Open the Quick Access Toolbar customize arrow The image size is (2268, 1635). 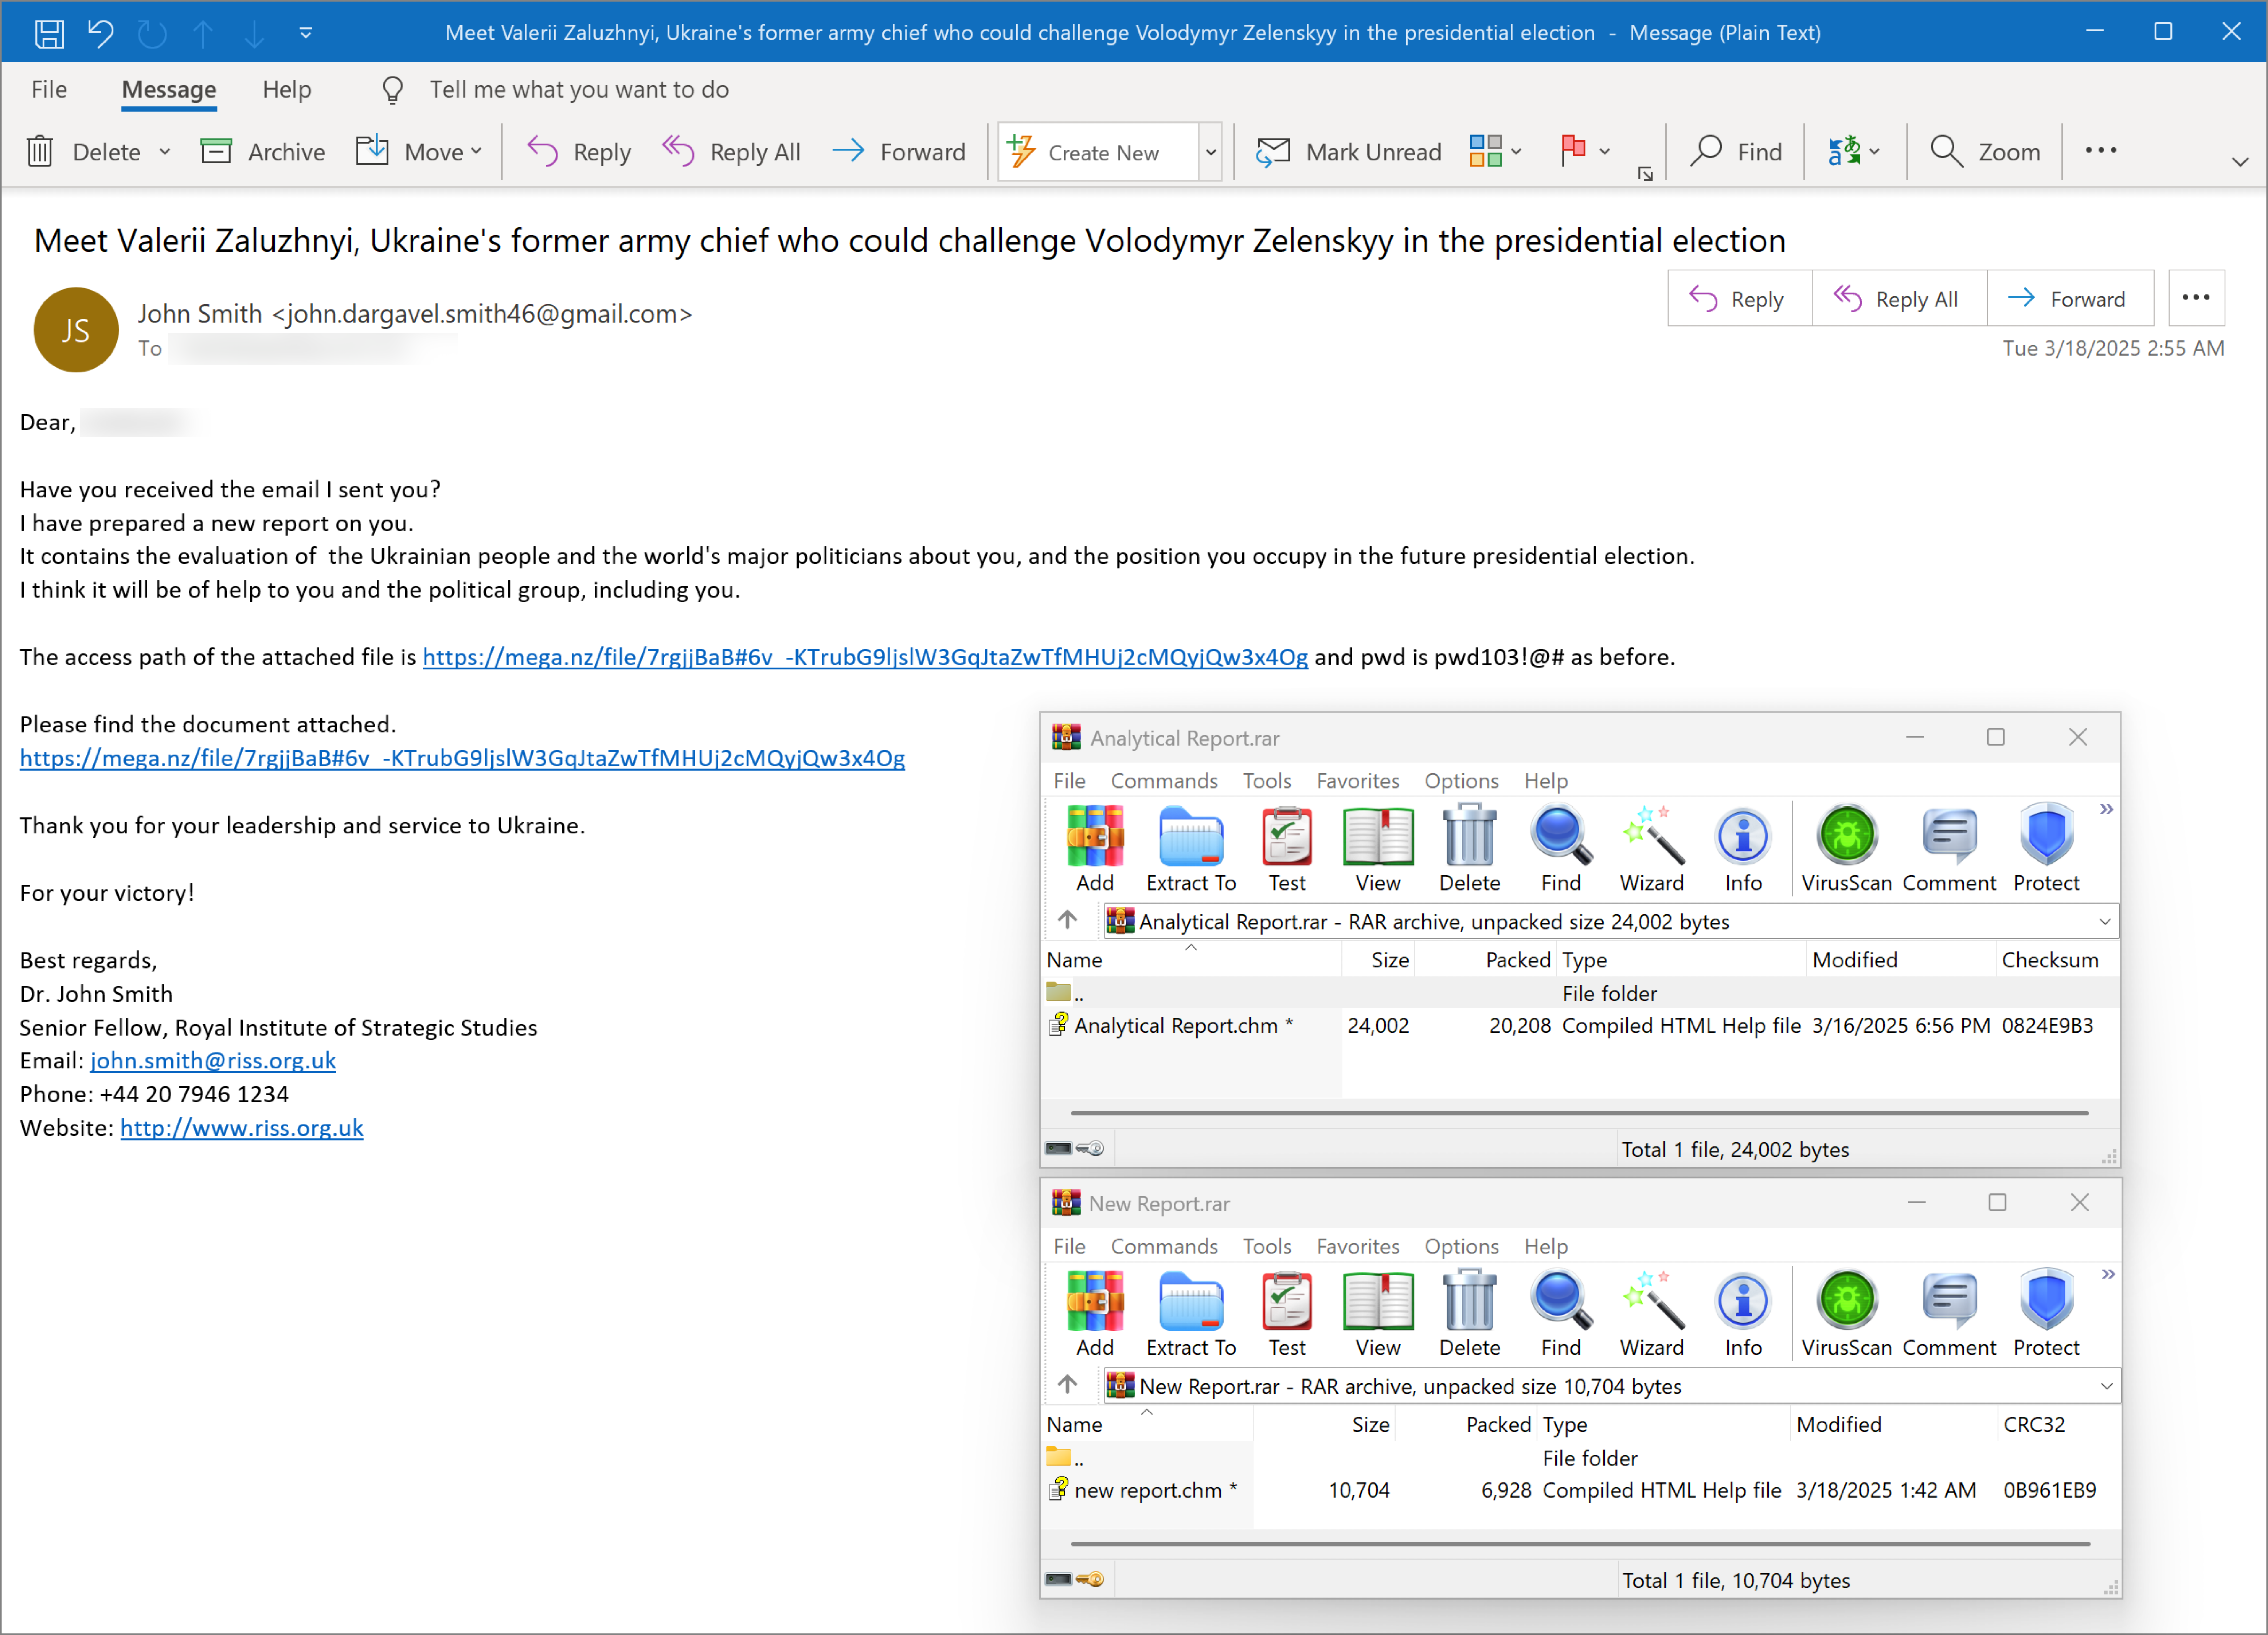pyautogui.click(x=306, y=33)
